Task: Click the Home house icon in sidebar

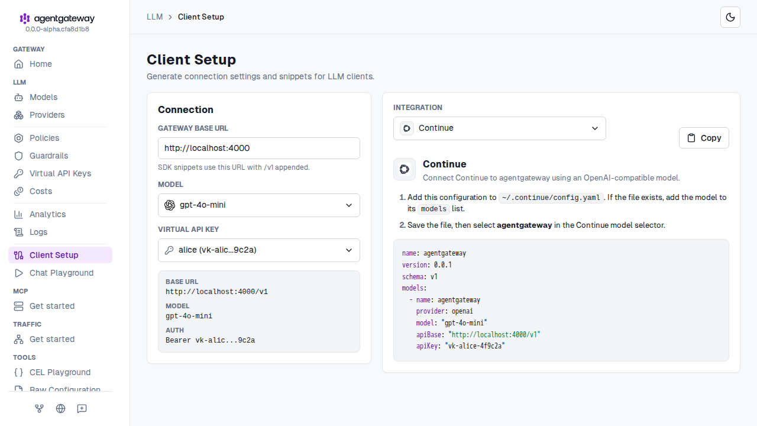Action: [x=19, y=64]
